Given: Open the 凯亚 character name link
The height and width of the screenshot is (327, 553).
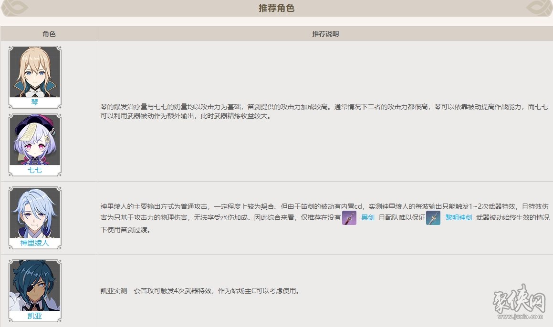Looking at the screenshot, I should [x=34, y=316].
